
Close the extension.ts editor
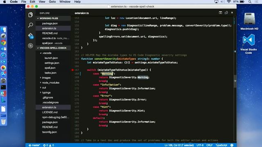point(232,13)
